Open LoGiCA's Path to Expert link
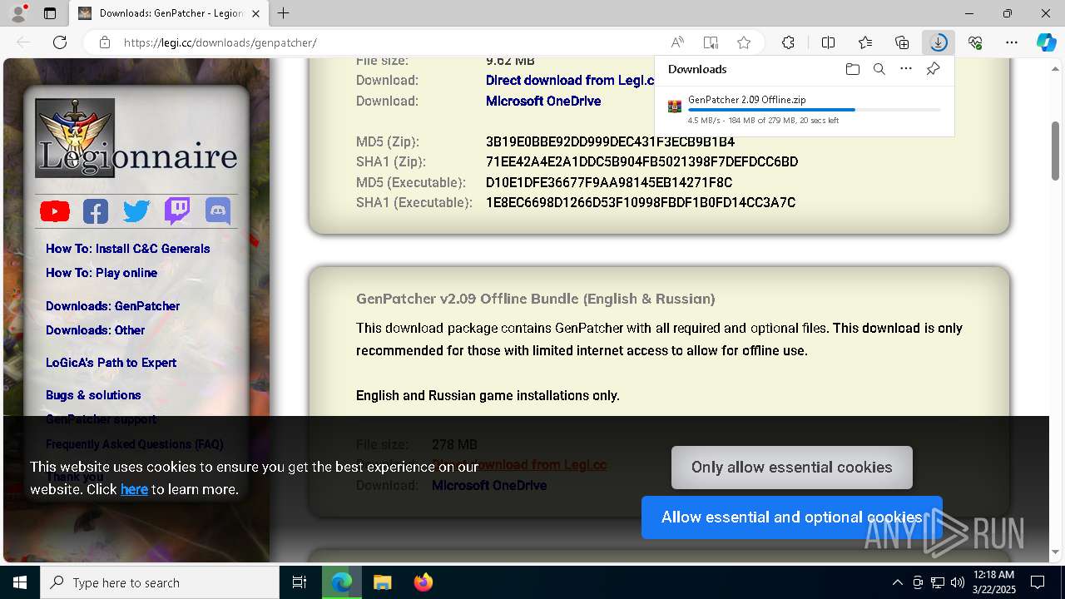This screenshot has width=1065, height=599. coord(111,363)
